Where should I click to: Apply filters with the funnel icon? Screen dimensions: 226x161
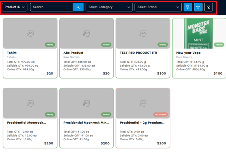(188, 7)
